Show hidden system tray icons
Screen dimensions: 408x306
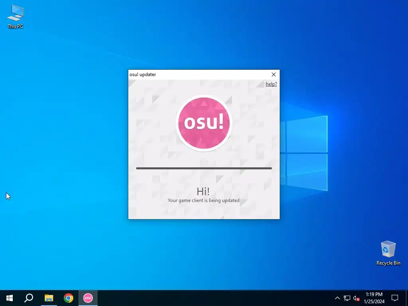coord(337,298)
